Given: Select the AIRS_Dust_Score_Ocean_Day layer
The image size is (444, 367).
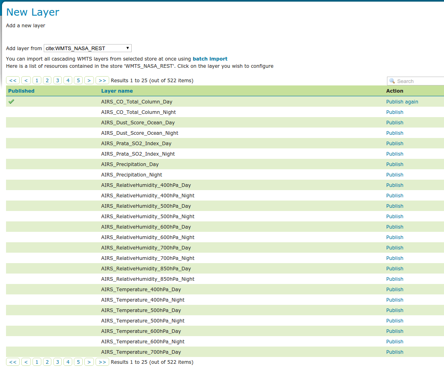Looking at the screenshot, I should 138,122.
